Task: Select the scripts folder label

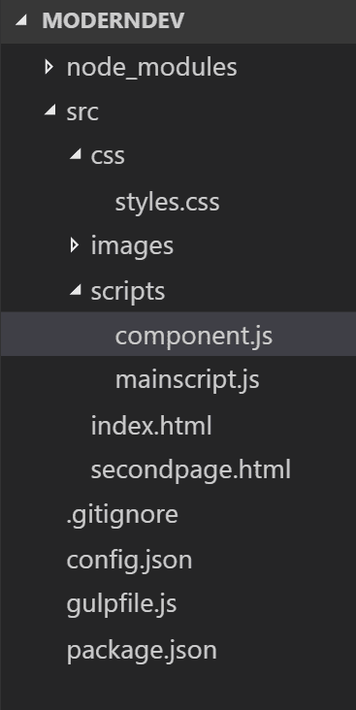Action: pos(128,291)
